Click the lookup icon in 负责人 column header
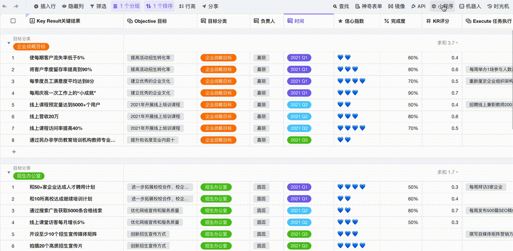The height and width of the screenshot is (251, 513). pyautogui.click(x=256, y=21)
